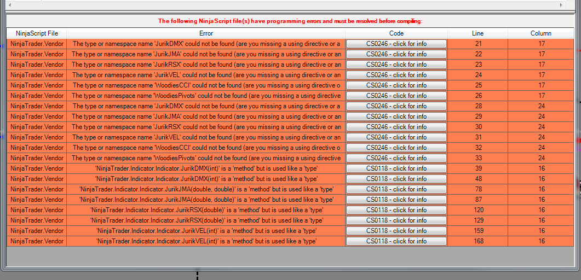Open CS0118 info for line 78
This screenshot has width=581, height=280.
point(396,189)
